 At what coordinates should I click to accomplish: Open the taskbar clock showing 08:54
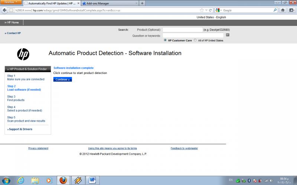click(x=284, y=181)
